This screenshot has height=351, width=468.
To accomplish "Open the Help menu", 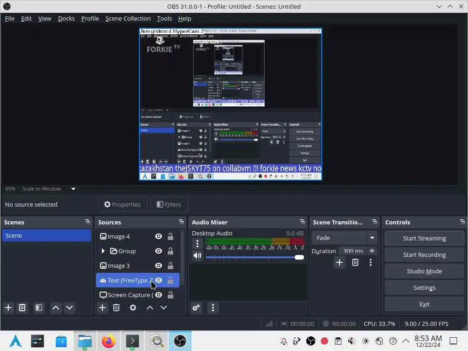I will [185, 18].
